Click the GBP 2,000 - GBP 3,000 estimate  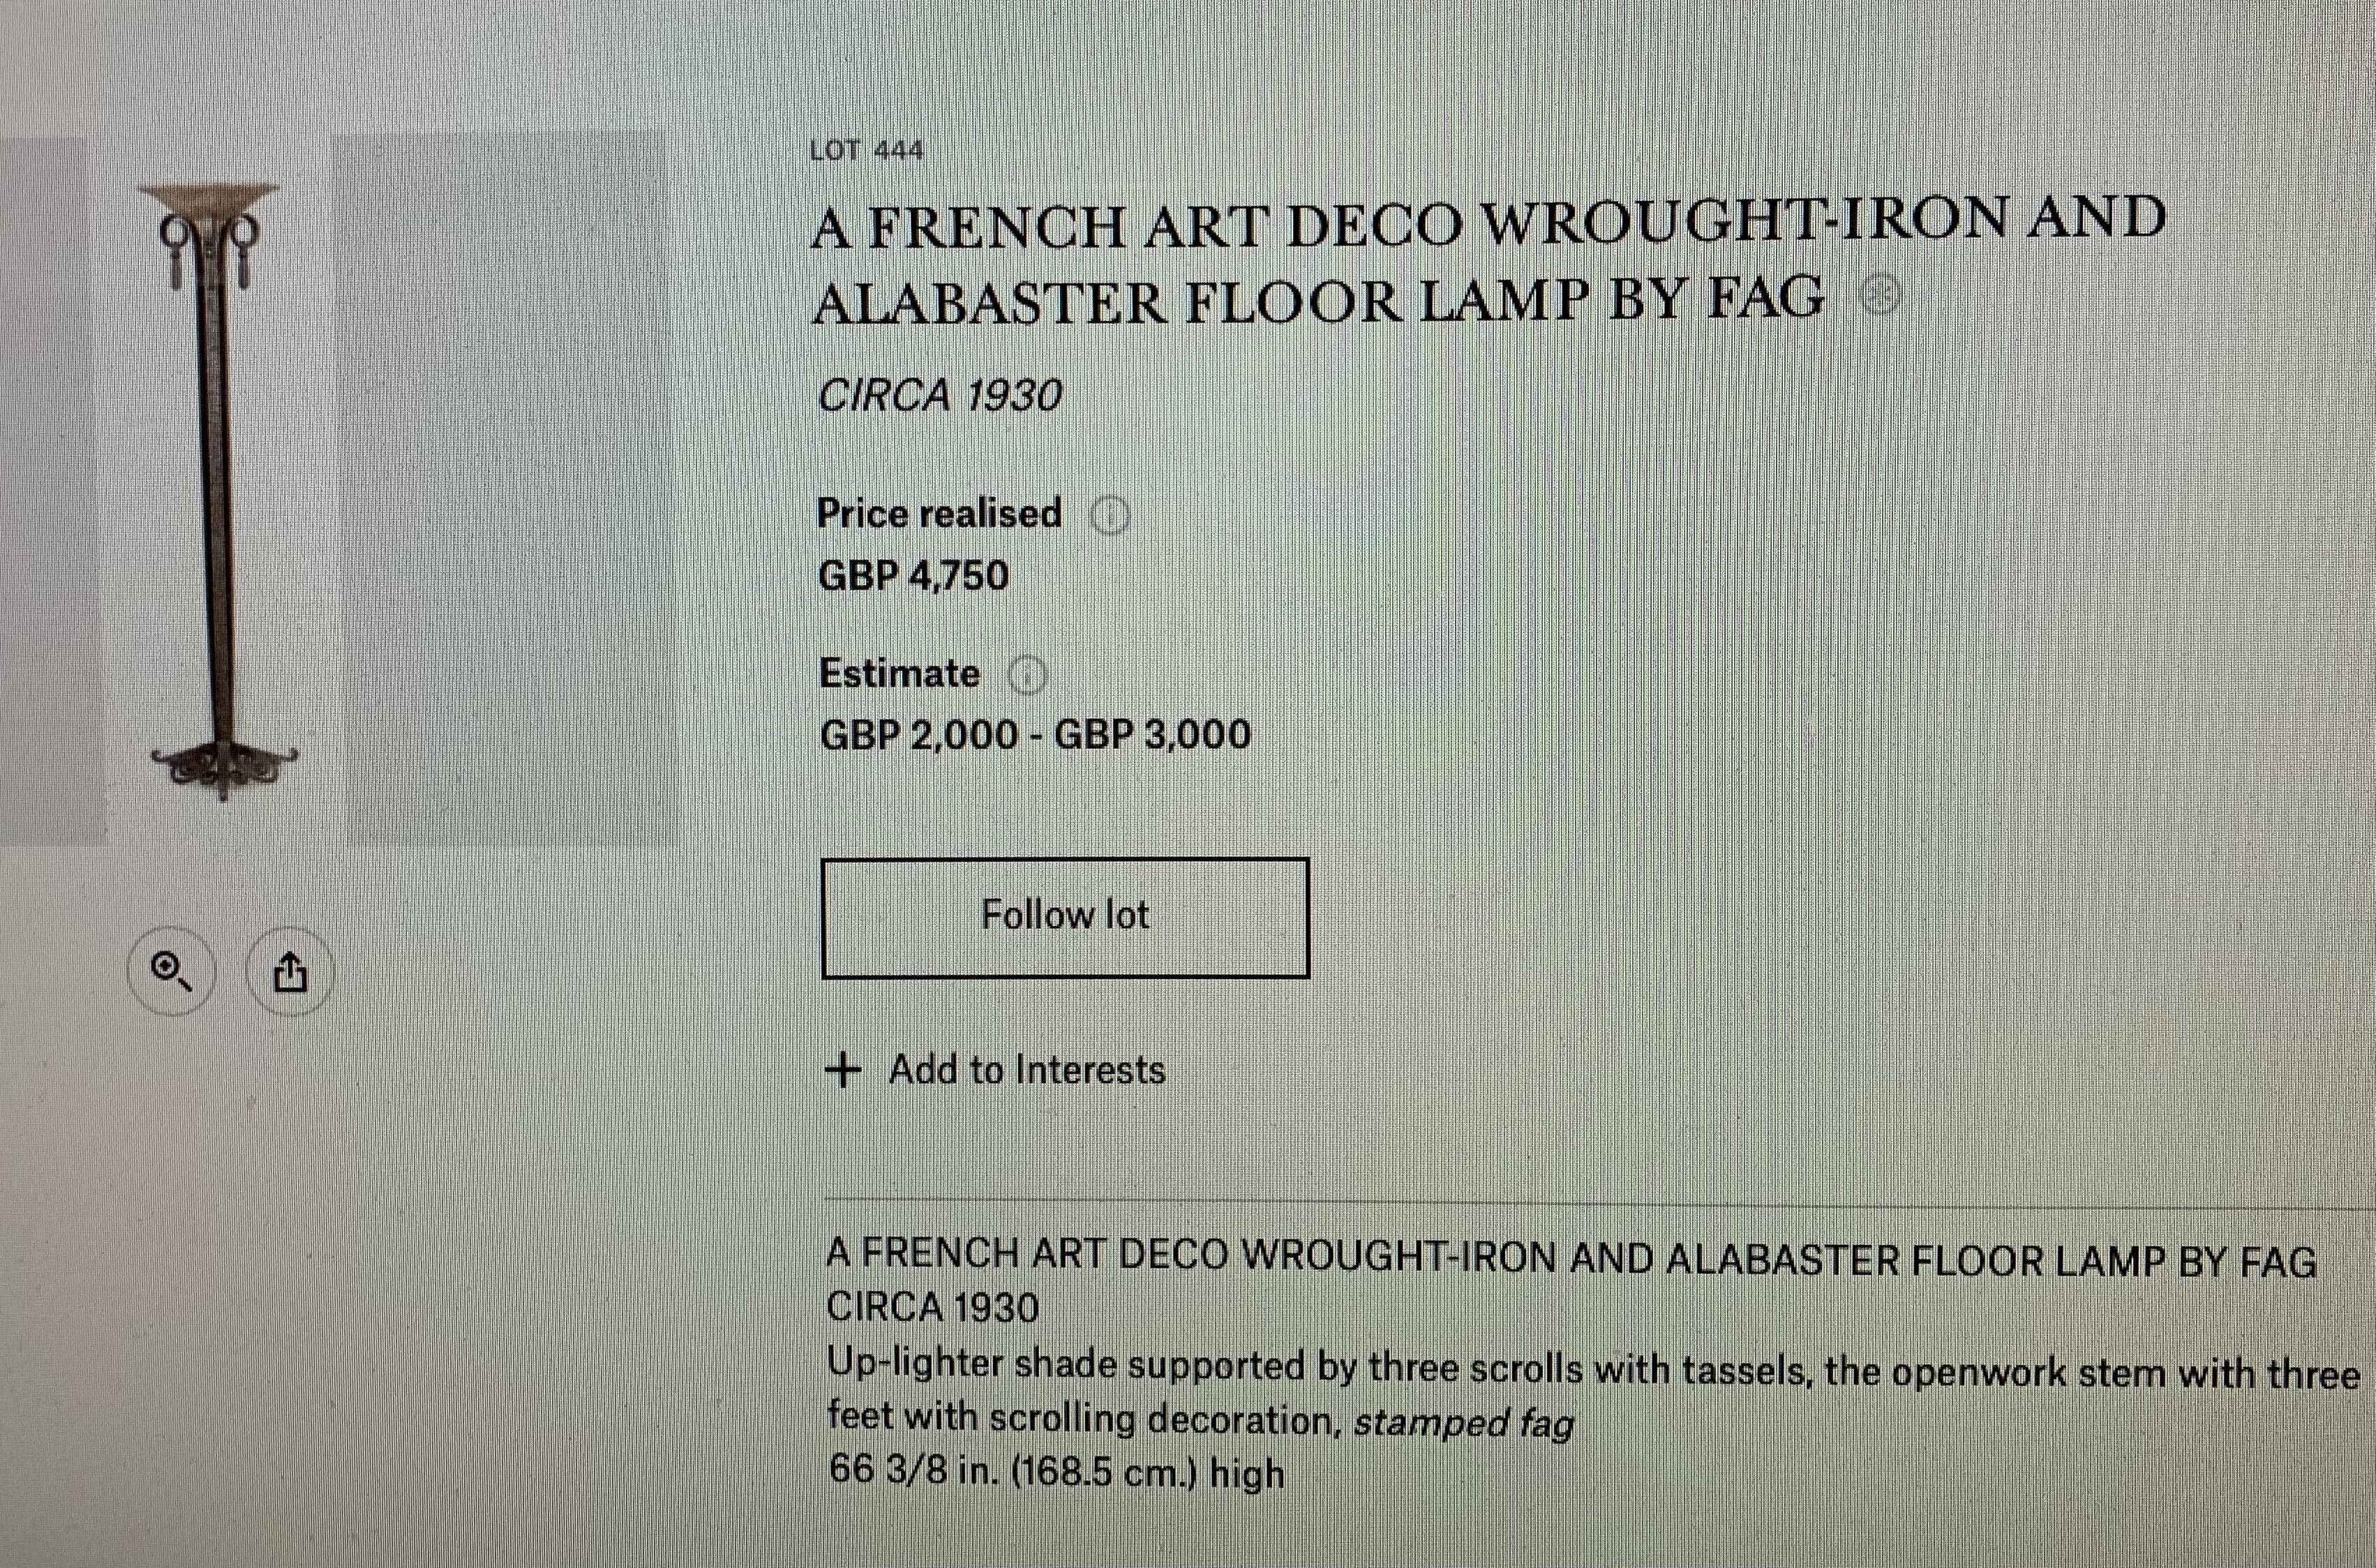click(x=1035, y=735)
